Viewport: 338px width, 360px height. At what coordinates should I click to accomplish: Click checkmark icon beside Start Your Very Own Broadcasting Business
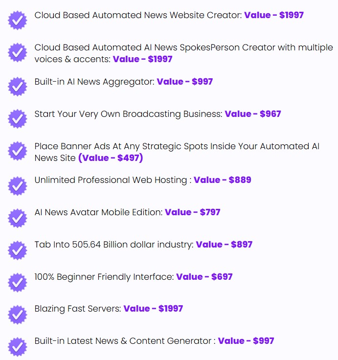18,119
